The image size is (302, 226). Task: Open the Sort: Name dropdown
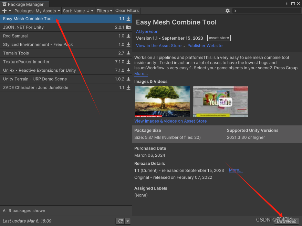point(78,11)
